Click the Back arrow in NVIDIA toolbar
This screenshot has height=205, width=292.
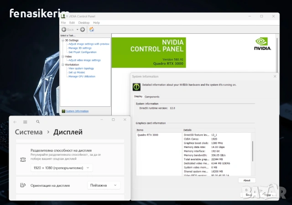pos(64,29)
